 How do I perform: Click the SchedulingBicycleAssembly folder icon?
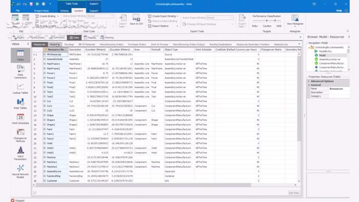pyautogui.click(x=312, y=47)
